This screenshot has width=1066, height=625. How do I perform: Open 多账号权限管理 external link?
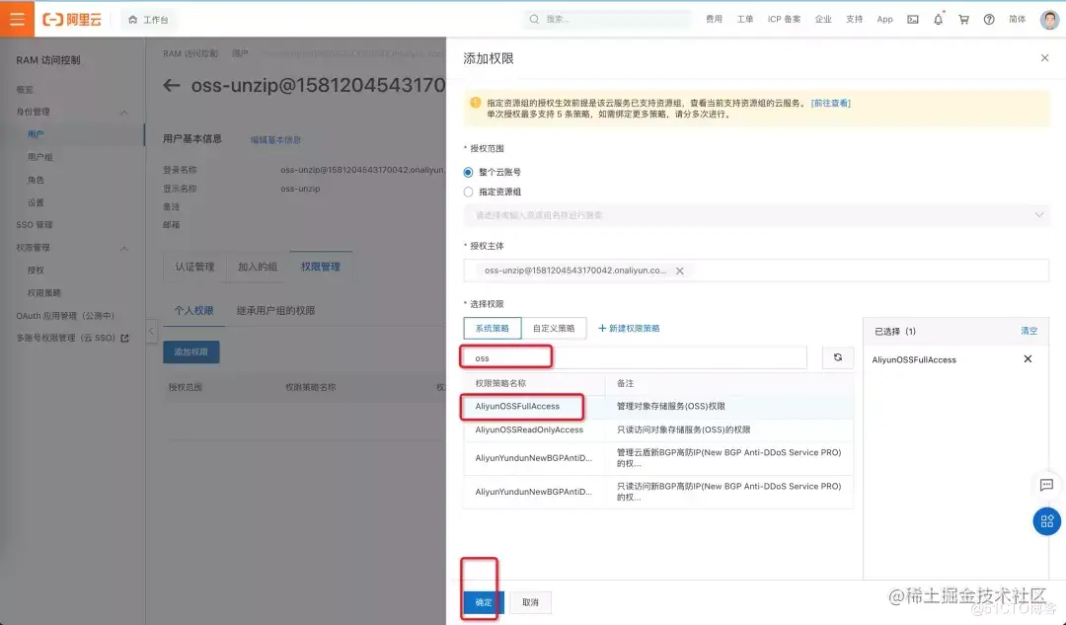72,338
